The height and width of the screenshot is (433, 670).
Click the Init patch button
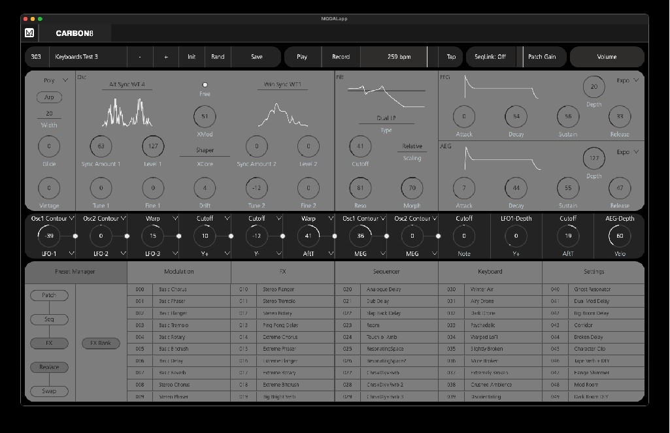tap(192, 57)
